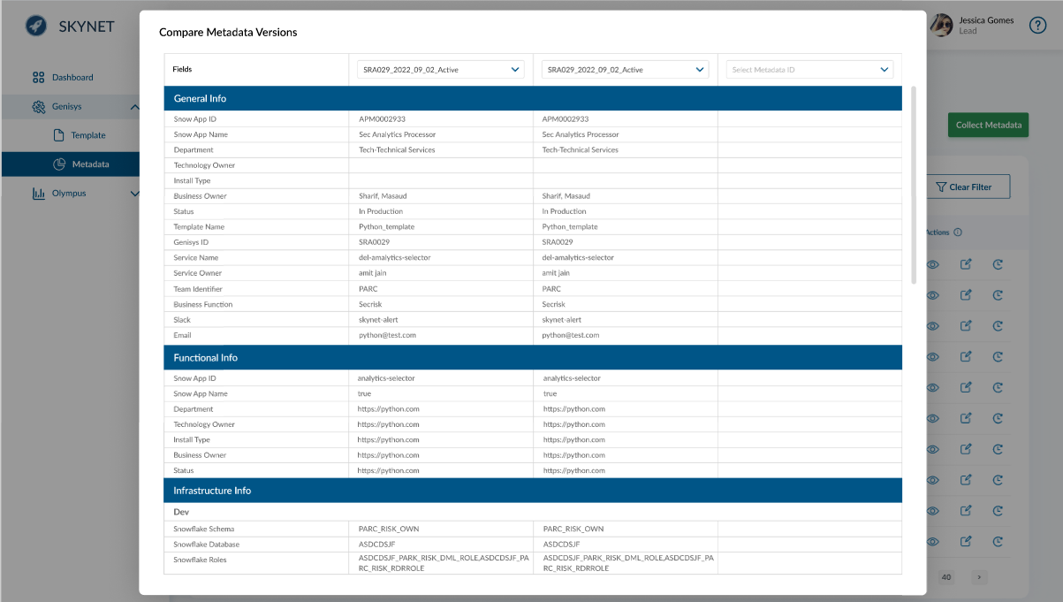Click the Service Name field label

(x=197, y=257)
